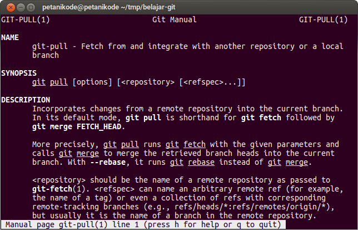
Task: Click the top-left GIT-PULL(1) header
Action: coord(24,19)
